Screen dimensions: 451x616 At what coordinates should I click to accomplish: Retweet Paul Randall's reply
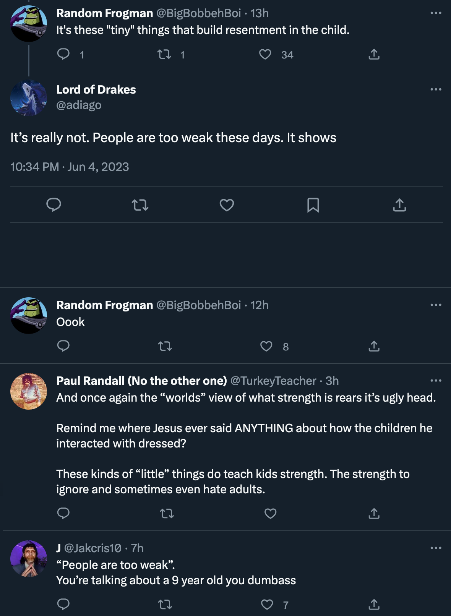167,513
